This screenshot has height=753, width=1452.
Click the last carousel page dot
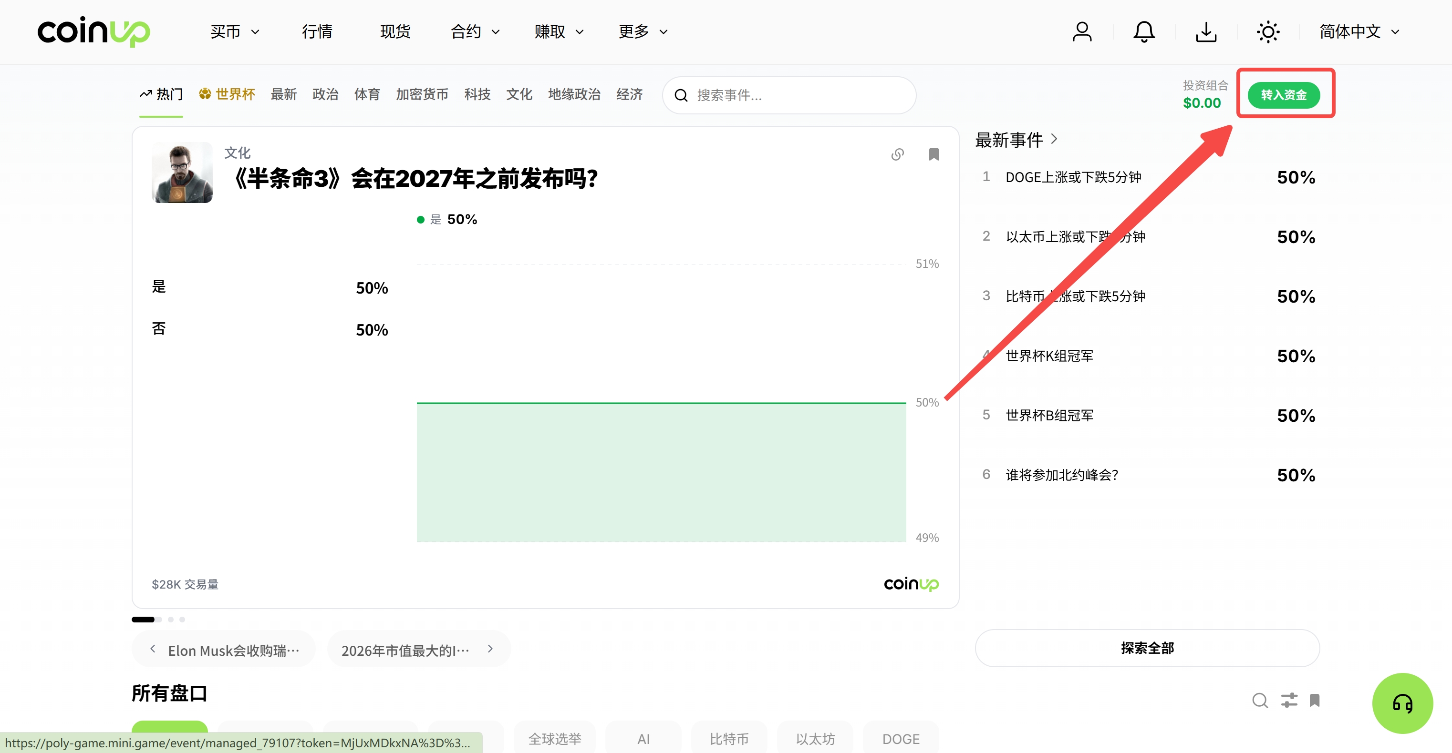click(182, 619)
